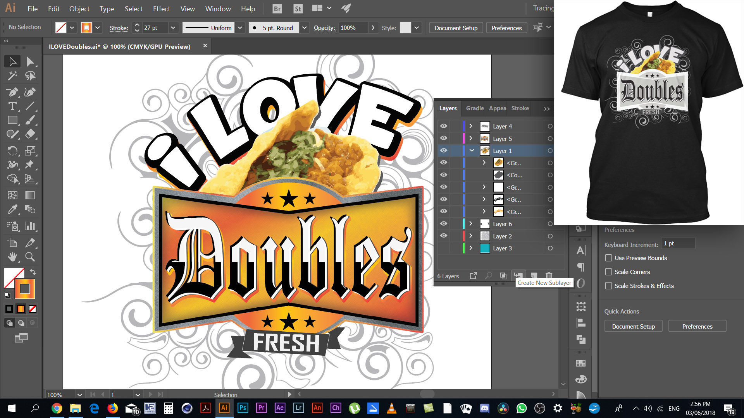Image resolution: width=744 pixels, height=418 pixels.
Task: Open the stroke weight dropdown
Action: pos(173,27)
